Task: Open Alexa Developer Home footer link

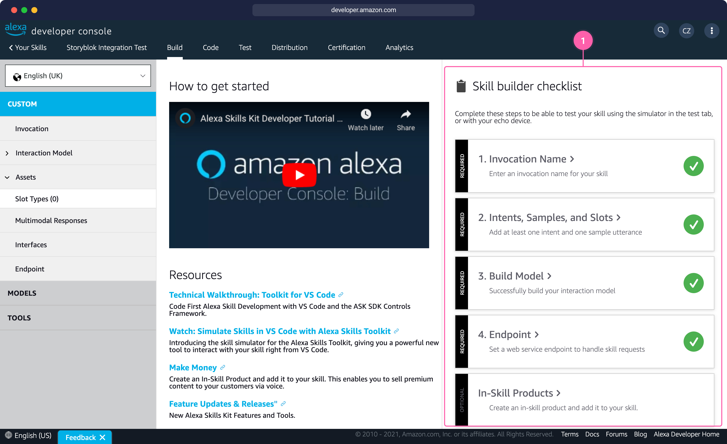Action: [686, 434]
